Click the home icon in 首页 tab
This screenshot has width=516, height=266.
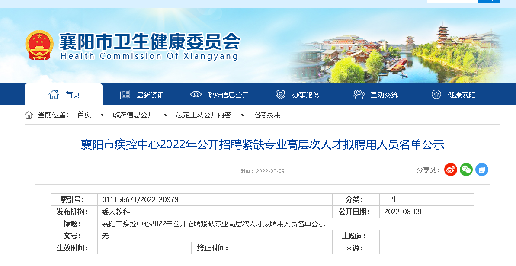pos(54,94)
